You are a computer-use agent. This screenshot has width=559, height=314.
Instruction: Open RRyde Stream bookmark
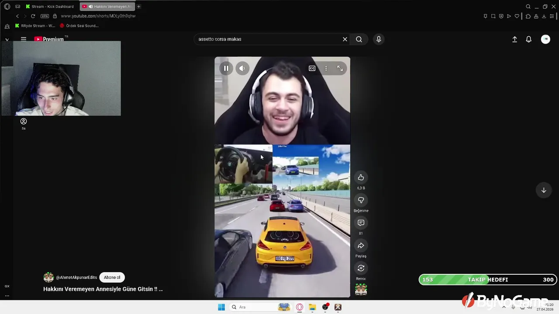35,26
